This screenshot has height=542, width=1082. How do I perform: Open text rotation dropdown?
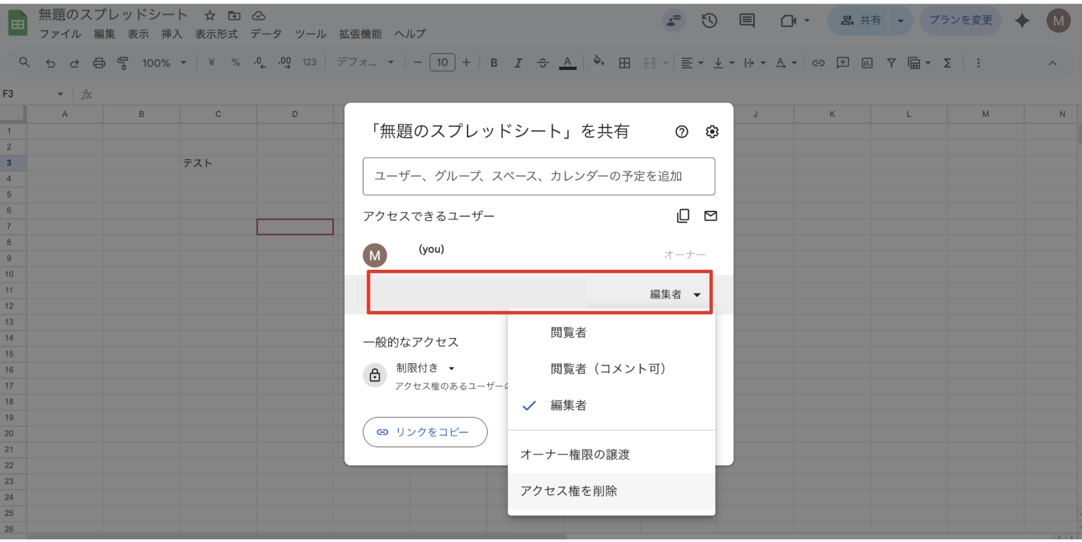(x=786, y=63)
